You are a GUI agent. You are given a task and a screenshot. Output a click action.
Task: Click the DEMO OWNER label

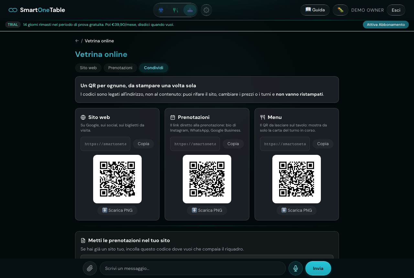(x=367, y=10)
